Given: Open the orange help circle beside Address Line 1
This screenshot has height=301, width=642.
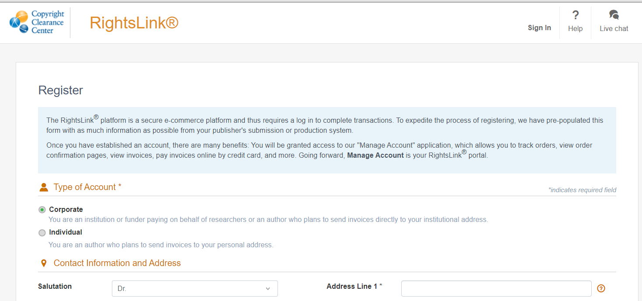Looking at the screenshot, I should (601, 288).
